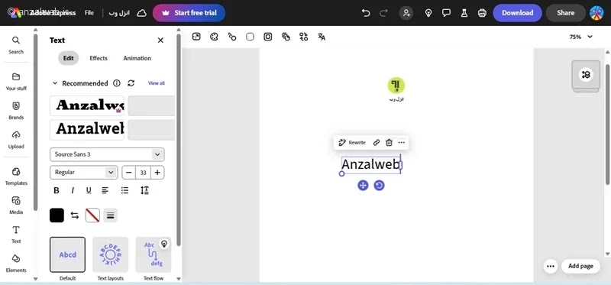Refresh recommended fonts
This screenshot has width=611, height=285.
click(x=131, y=83)
